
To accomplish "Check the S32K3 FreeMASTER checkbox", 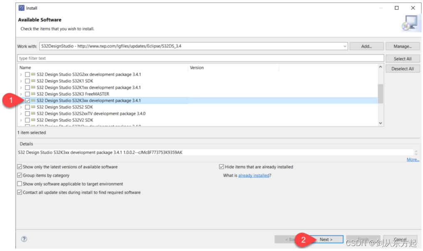I will pos(27,94).
